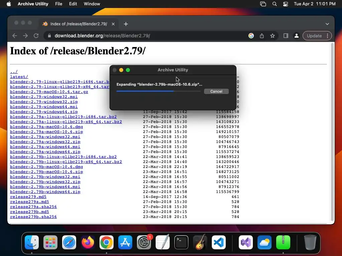Click the date 22-Mar-2018 22:19
The height and width of the screenshot is (256, 342).
coord(165,167)
